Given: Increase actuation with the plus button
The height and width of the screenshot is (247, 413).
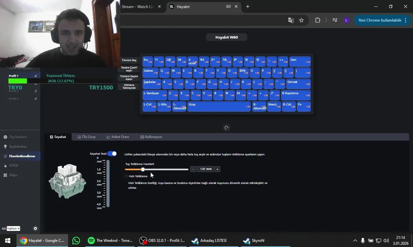Looking at the screenshot, I should point(217,169).
